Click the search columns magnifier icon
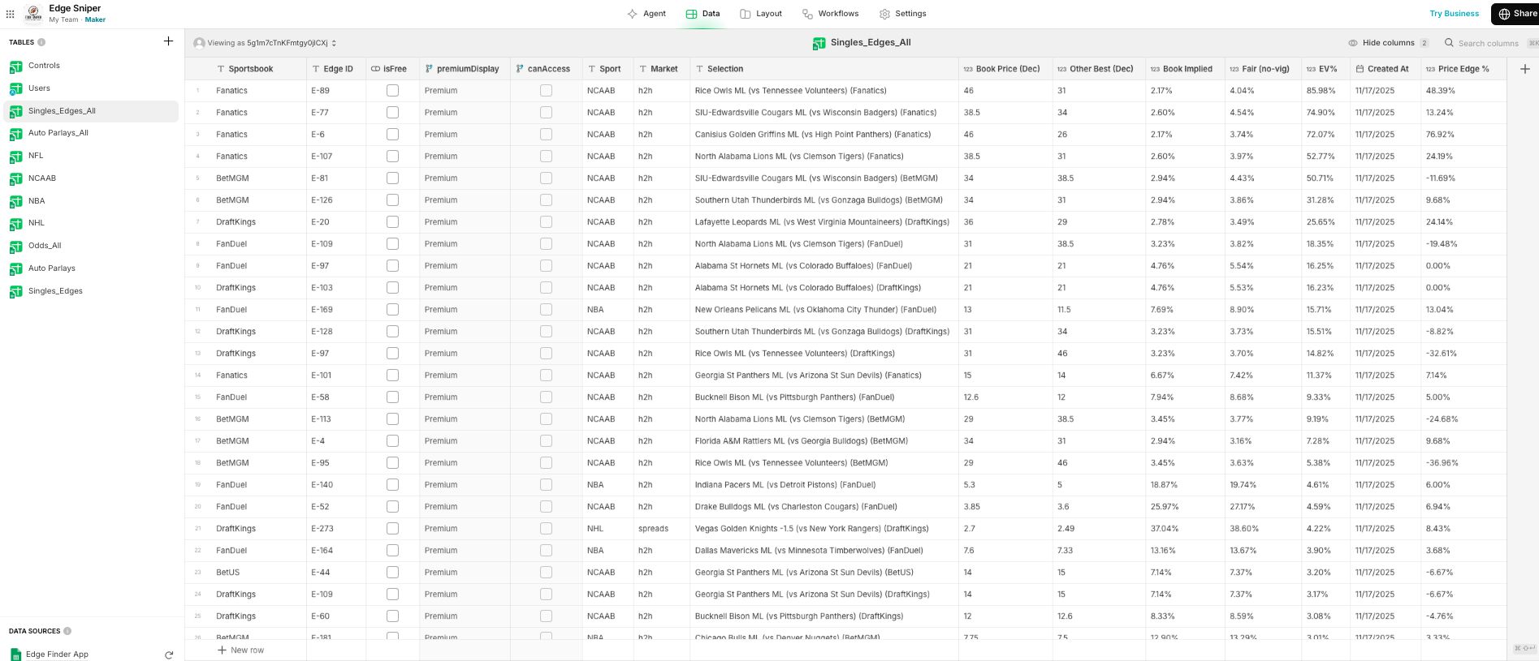1539x661 pixels. tap(1449, 43)
